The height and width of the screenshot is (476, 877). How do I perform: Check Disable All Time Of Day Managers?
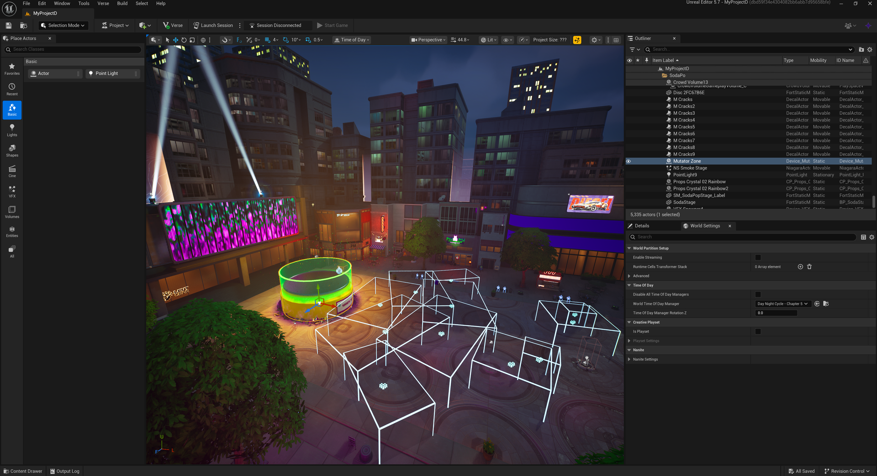(758, 295)
